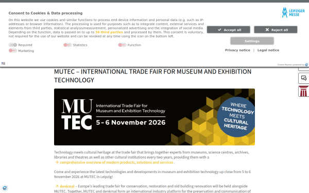Click the MUTEC 5-6 November 2026 banner

point(154,117)
